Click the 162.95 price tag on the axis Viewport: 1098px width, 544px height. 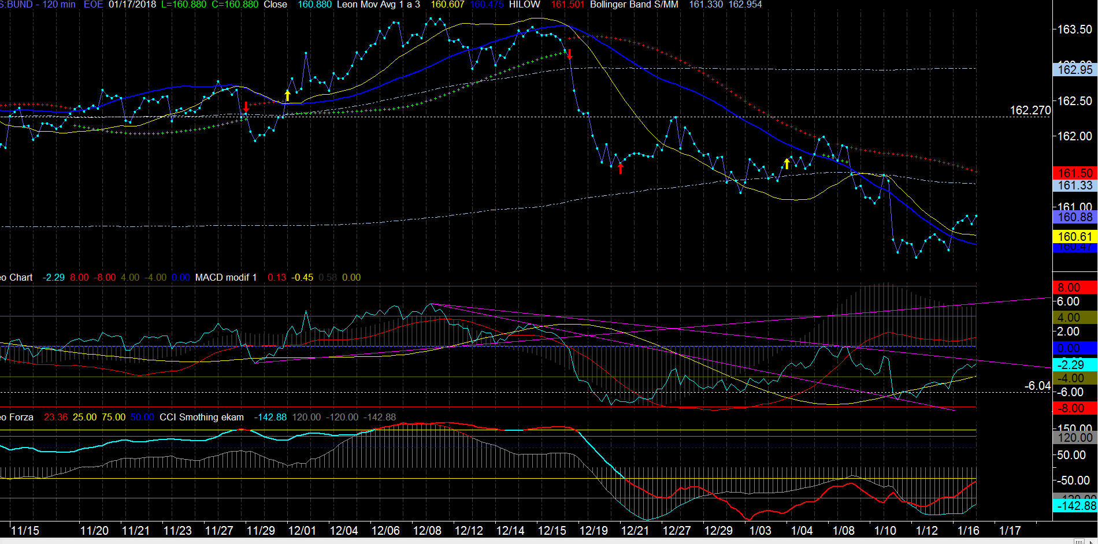pyautogui.click(x=1075, y=70)
